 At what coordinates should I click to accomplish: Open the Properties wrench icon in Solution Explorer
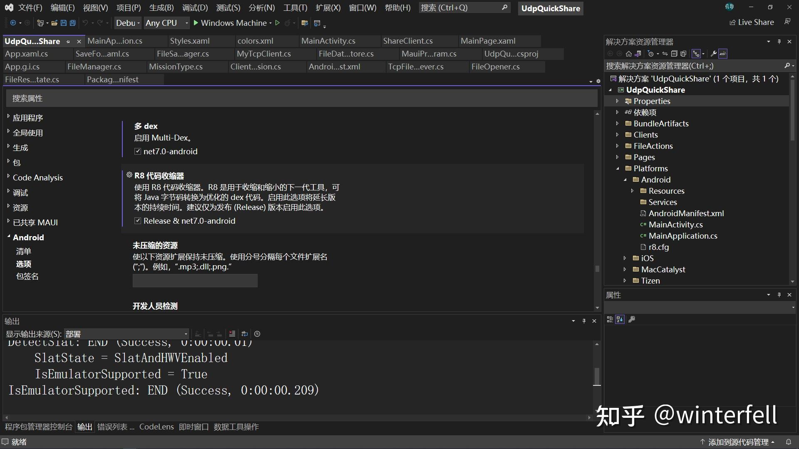pyautogui.click(x=713, y=53)
